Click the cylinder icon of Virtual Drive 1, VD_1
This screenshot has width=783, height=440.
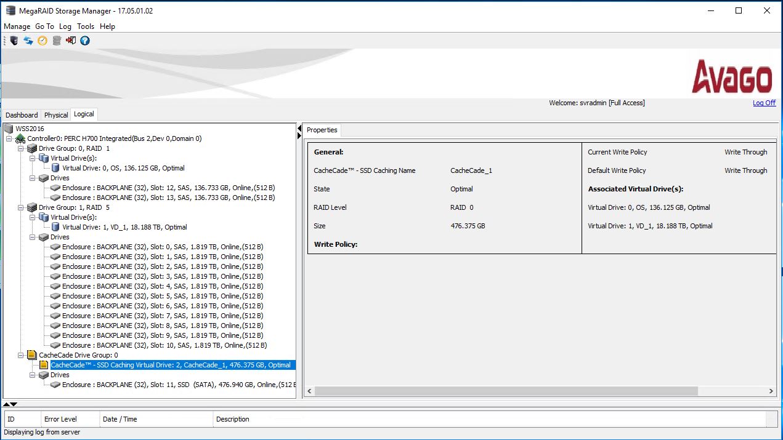coord(55,227)
